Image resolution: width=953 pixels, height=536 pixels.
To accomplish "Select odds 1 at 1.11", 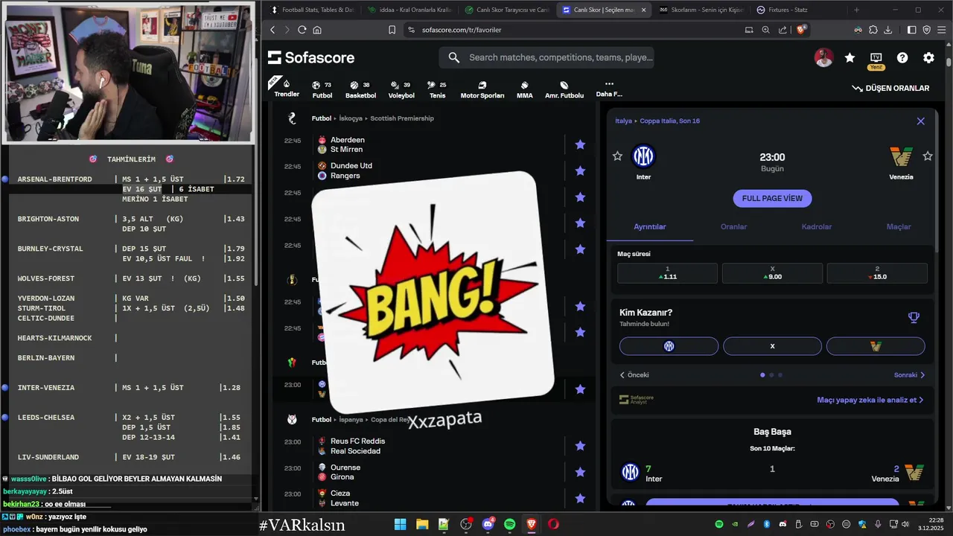I will pos(668,272).
